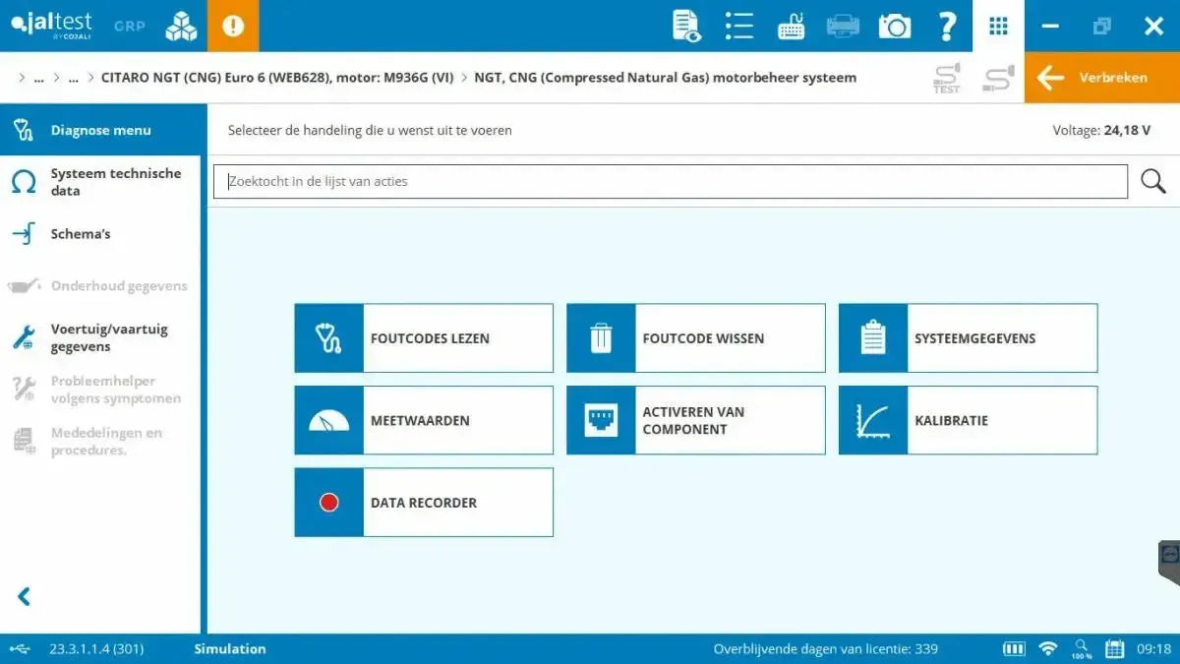The image size is (1180, 664).
Task: Click the Wi-Fi icon in status bar
Action: coord(1048,649)
